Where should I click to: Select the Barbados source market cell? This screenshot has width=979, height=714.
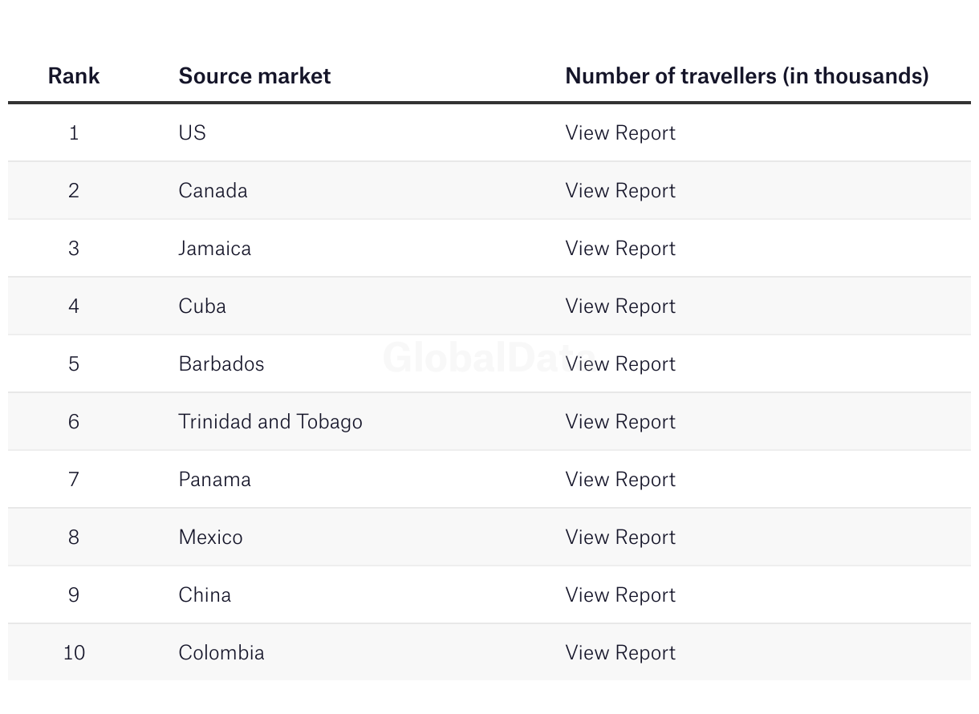221,364
